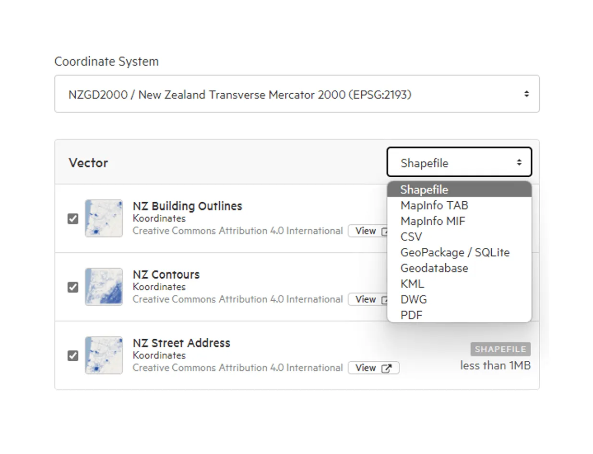Choose MapInfo TAB from format list
The image size is (593, 454).
459,205
